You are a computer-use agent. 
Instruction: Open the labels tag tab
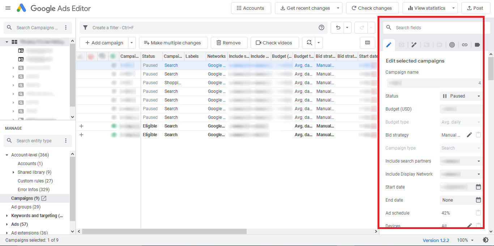coord(477,45)
